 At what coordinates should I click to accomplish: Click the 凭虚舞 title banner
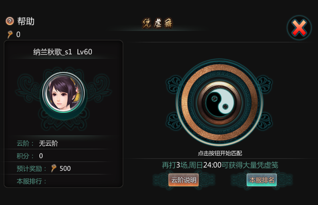(157, 23)
